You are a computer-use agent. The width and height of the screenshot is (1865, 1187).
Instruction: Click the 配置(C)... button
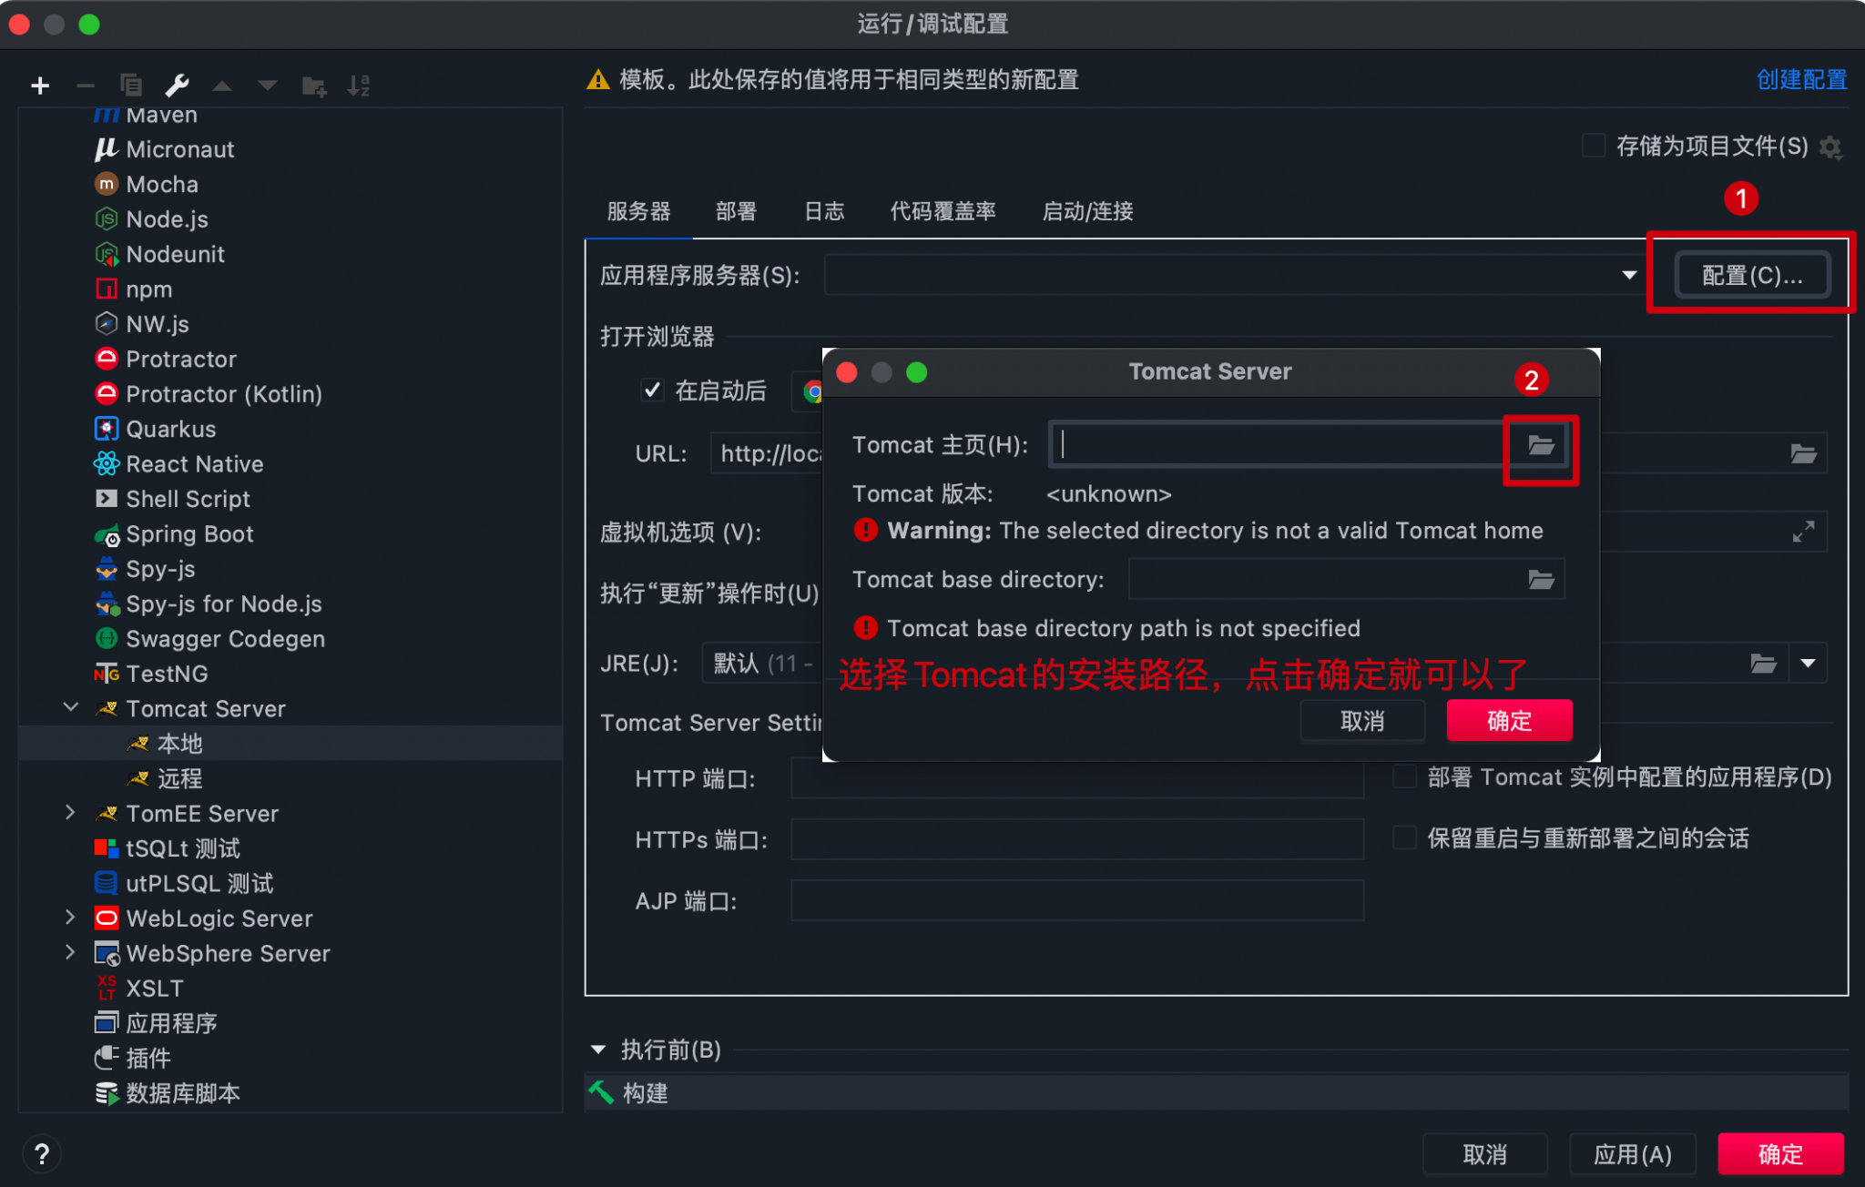(x=1752, y=275)
